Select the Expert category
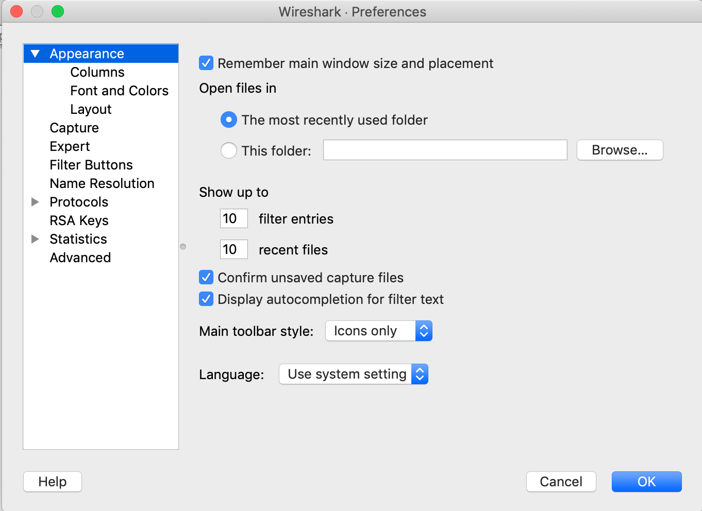702x511 pixels. tap(70, 146)
